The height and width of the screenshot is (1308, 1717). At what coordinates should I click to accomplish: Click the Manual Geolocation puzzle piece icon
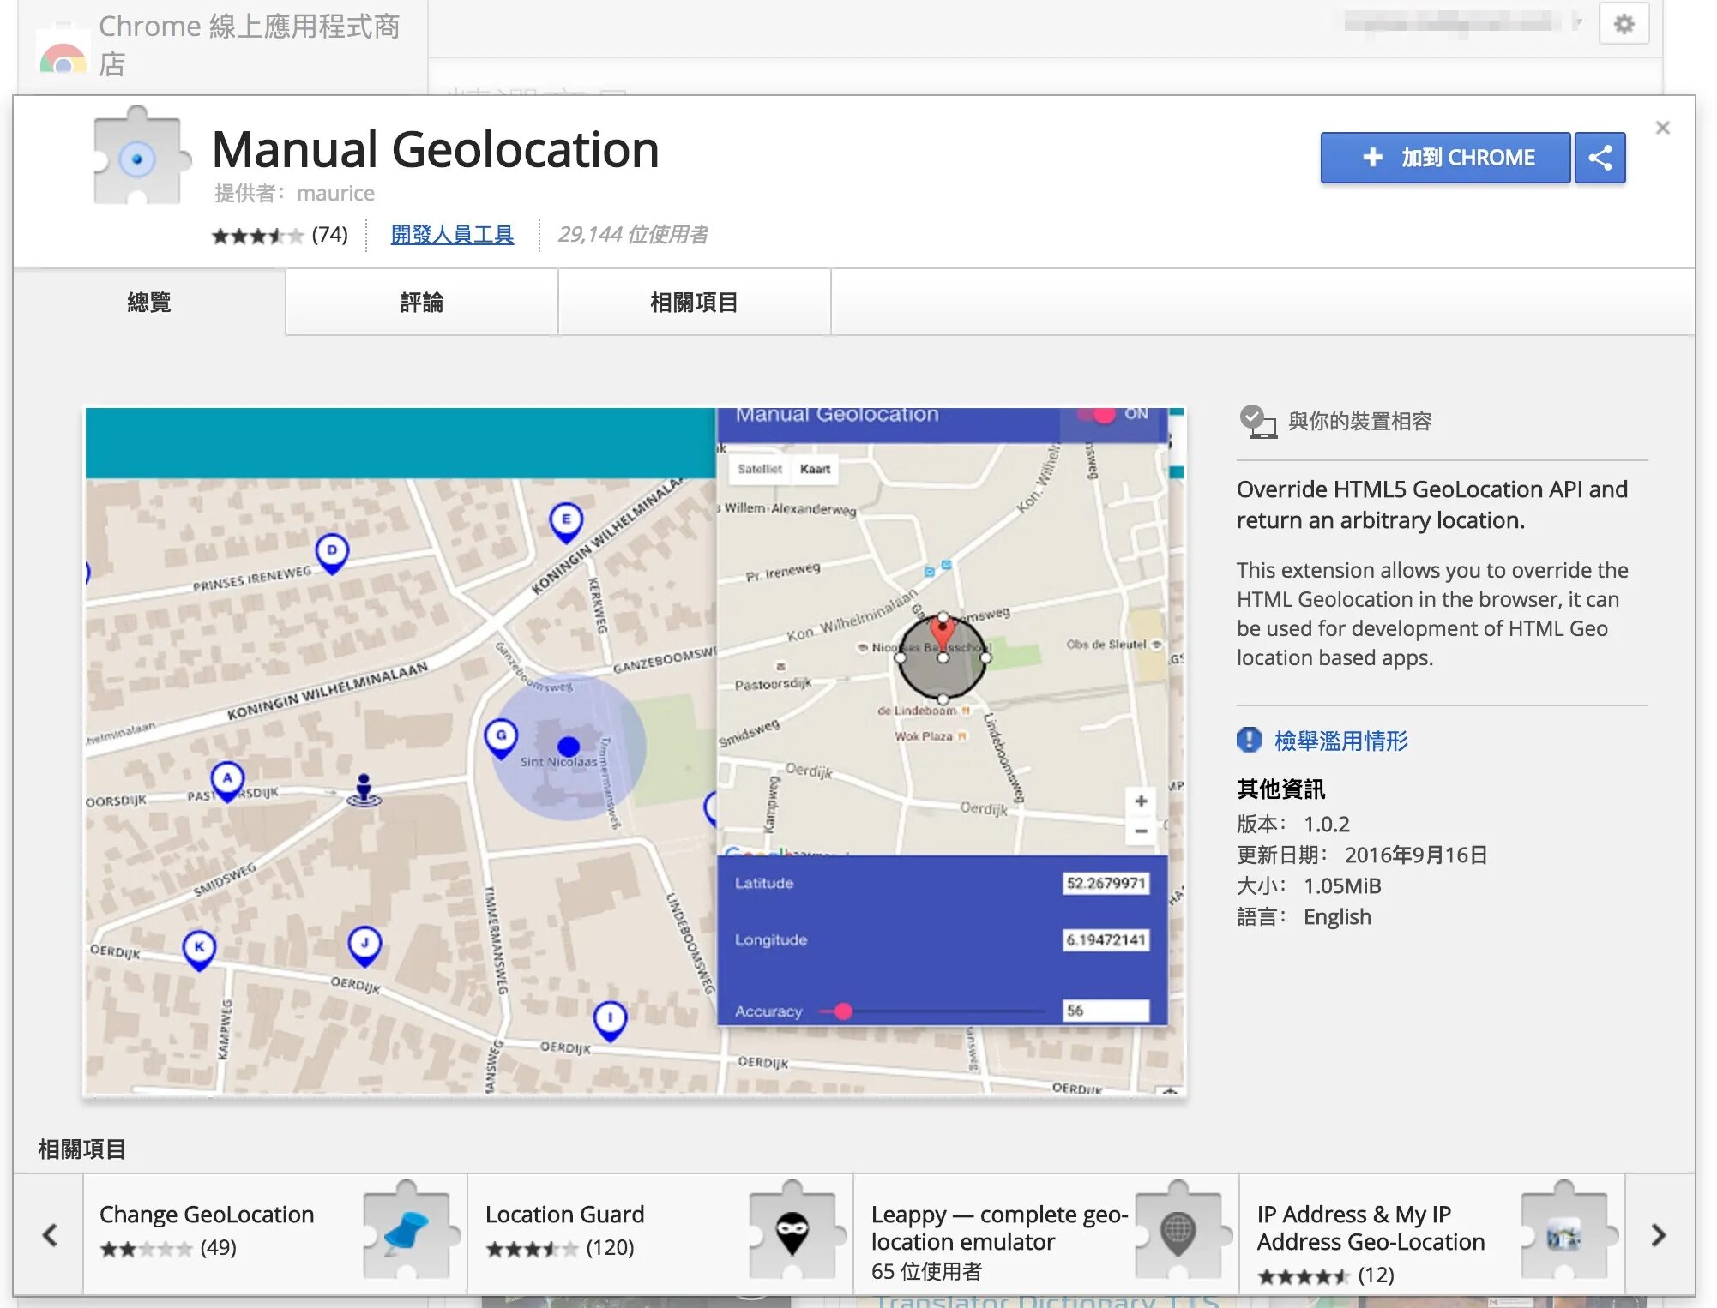click(138, 157)
